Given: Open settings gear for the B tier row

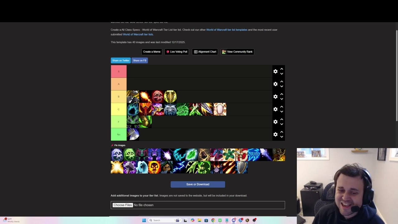Looking at the screenshot, I should (275, 97).
